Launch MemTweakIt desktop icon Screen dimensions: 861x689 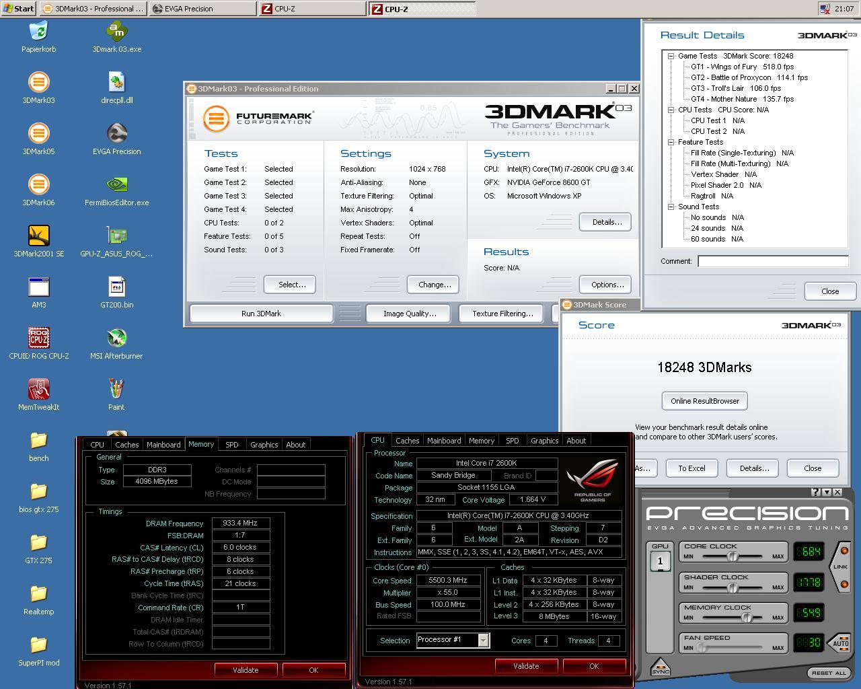tap(38, 395)
